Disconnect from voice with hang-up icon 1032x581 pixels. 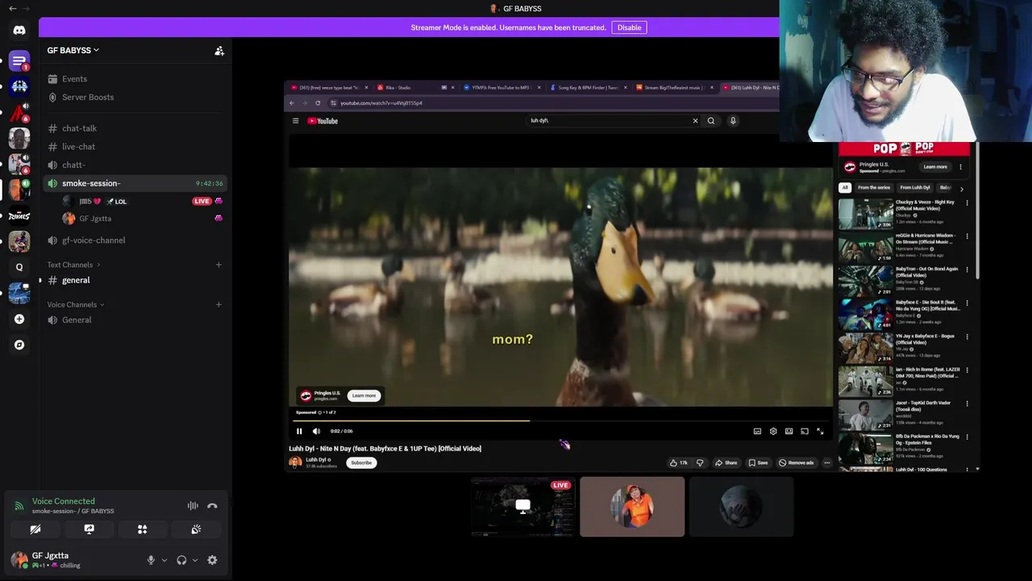click(x=212, y=506)
